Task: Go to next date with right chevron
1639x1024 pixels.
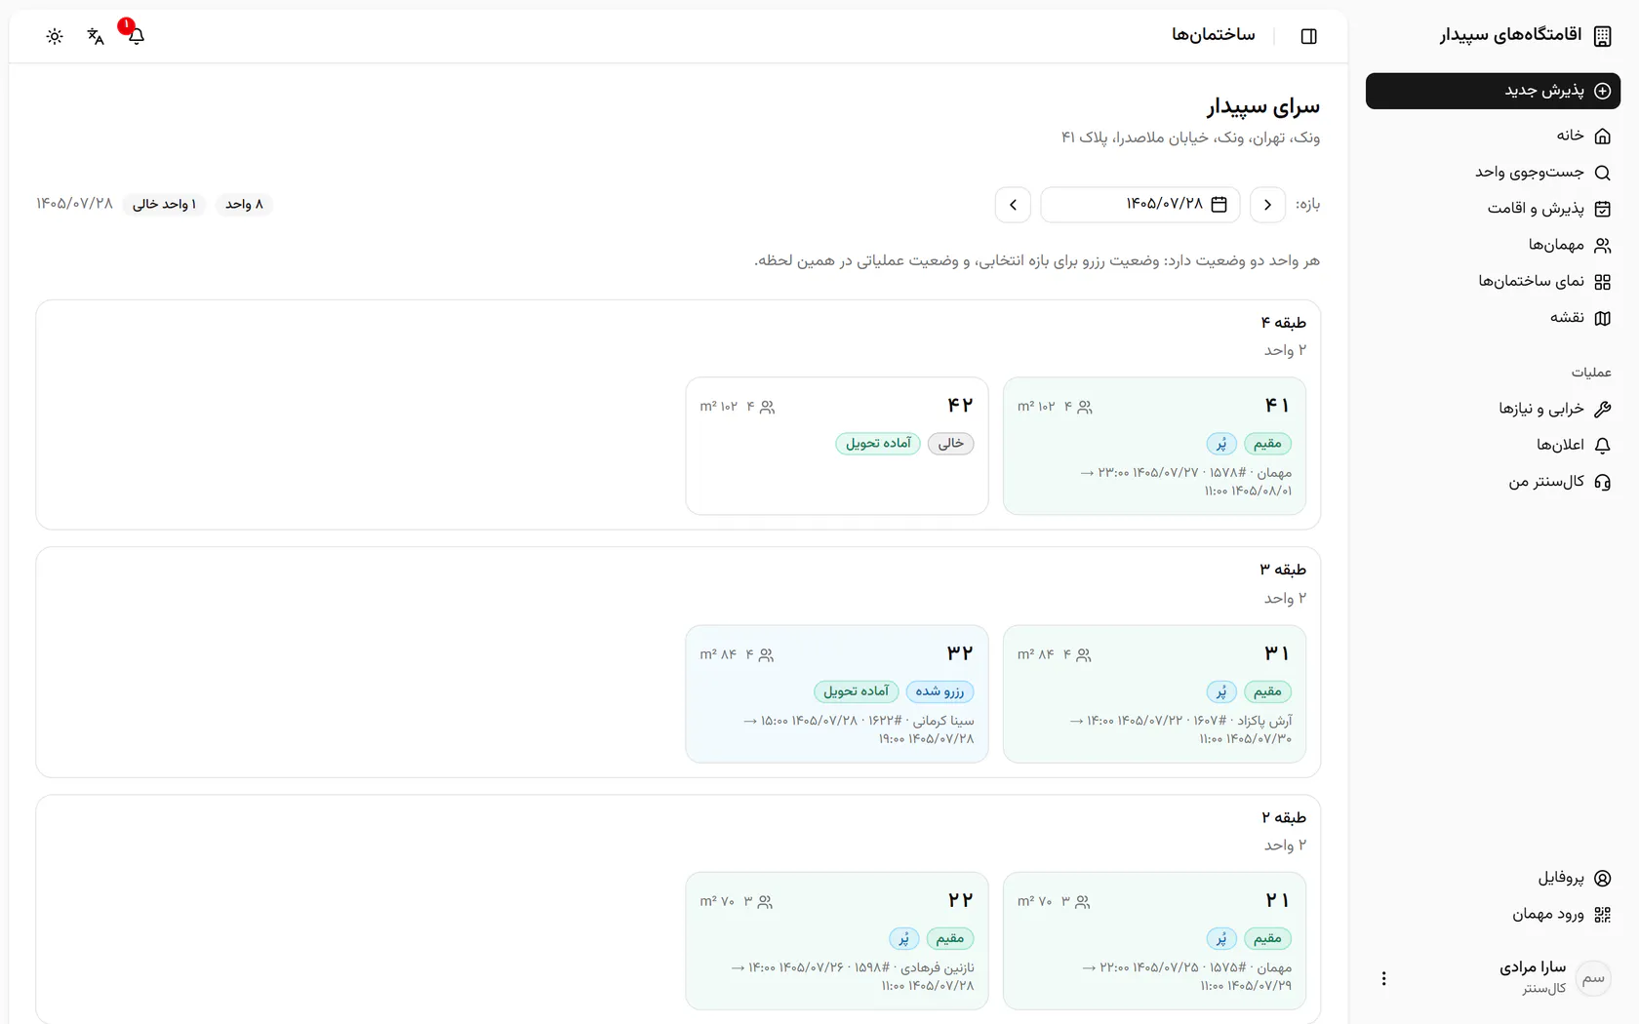Action: (1267, 205)
